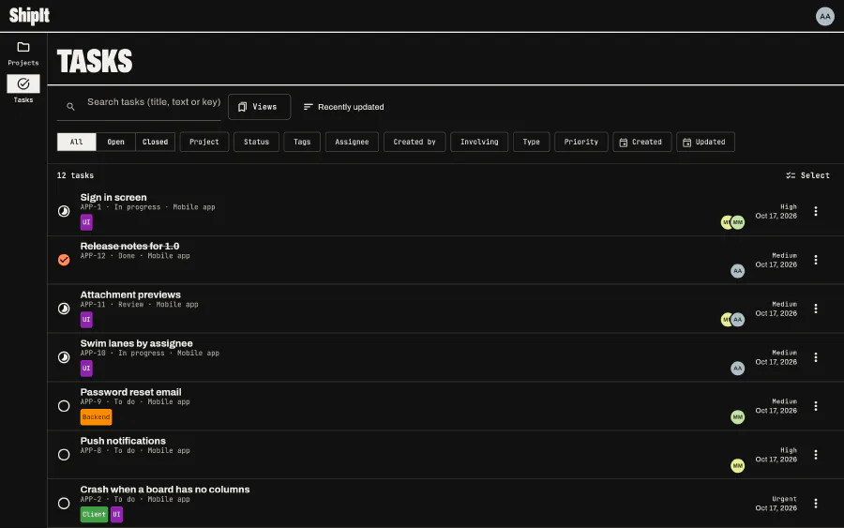Open more options for Password reset email
The height and width of the screenshot is (528, 844).
coord(816,406)
